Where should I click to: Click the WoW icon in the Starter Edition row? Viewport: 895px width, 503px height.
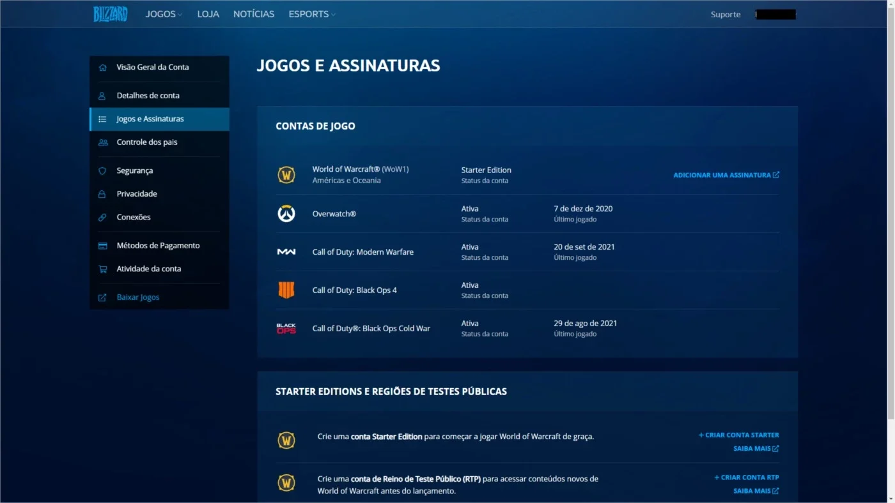coord(286,440)
